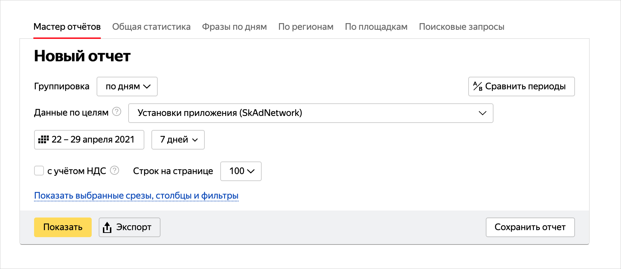Click the export upload arrow icon
The height and width of the screenshot is (269, 621).
pyautogui.click(x=107, y=227)
